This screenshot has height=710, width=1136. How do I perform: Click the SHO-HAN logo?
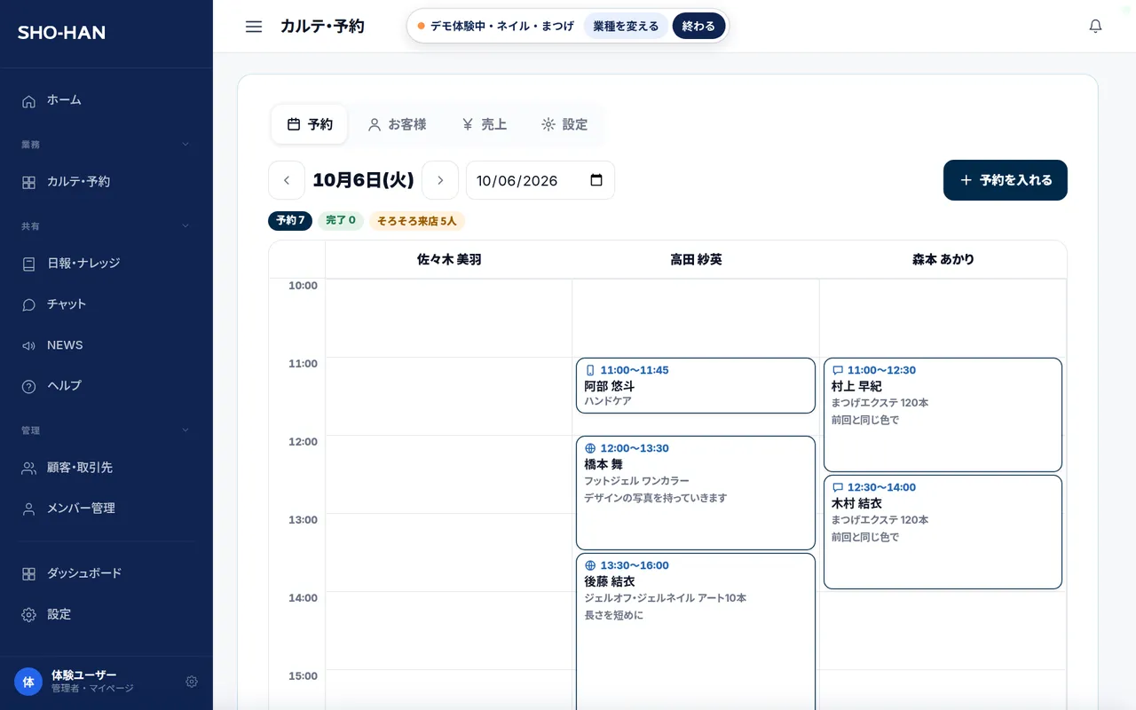[61, 33]
